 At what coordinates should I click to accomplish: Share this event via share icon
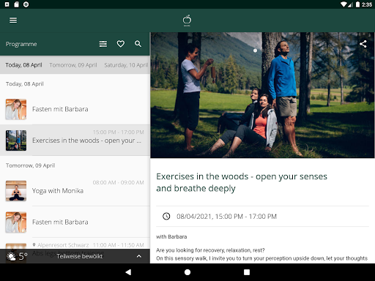pos(363,44)
